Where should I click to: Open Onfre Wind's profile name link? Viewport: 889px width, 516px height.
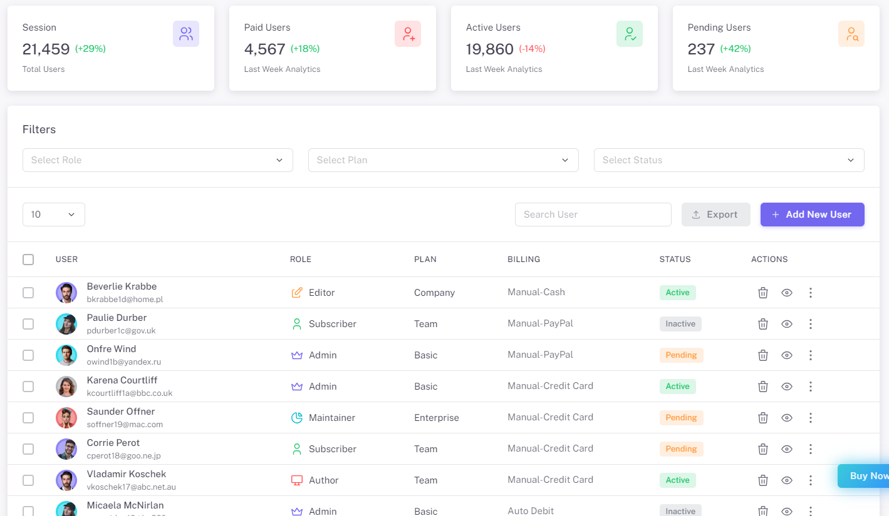point(112,349)
